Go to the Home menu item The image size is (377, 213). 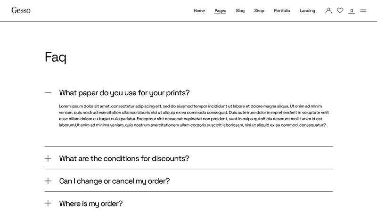coord(199,11)
